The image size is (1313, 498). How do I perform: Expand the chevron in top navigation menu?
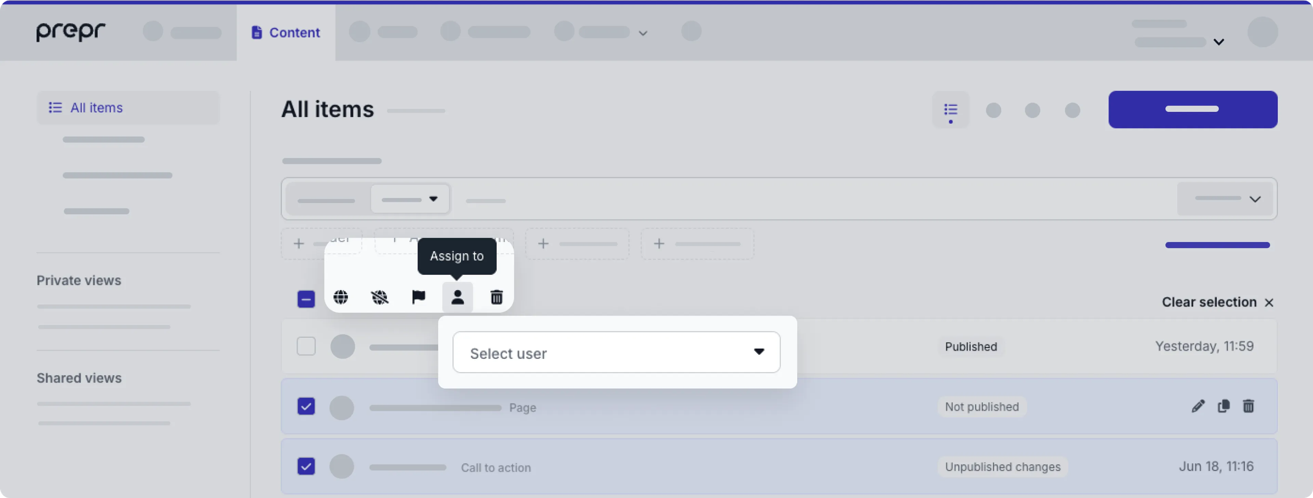[643, 33]
